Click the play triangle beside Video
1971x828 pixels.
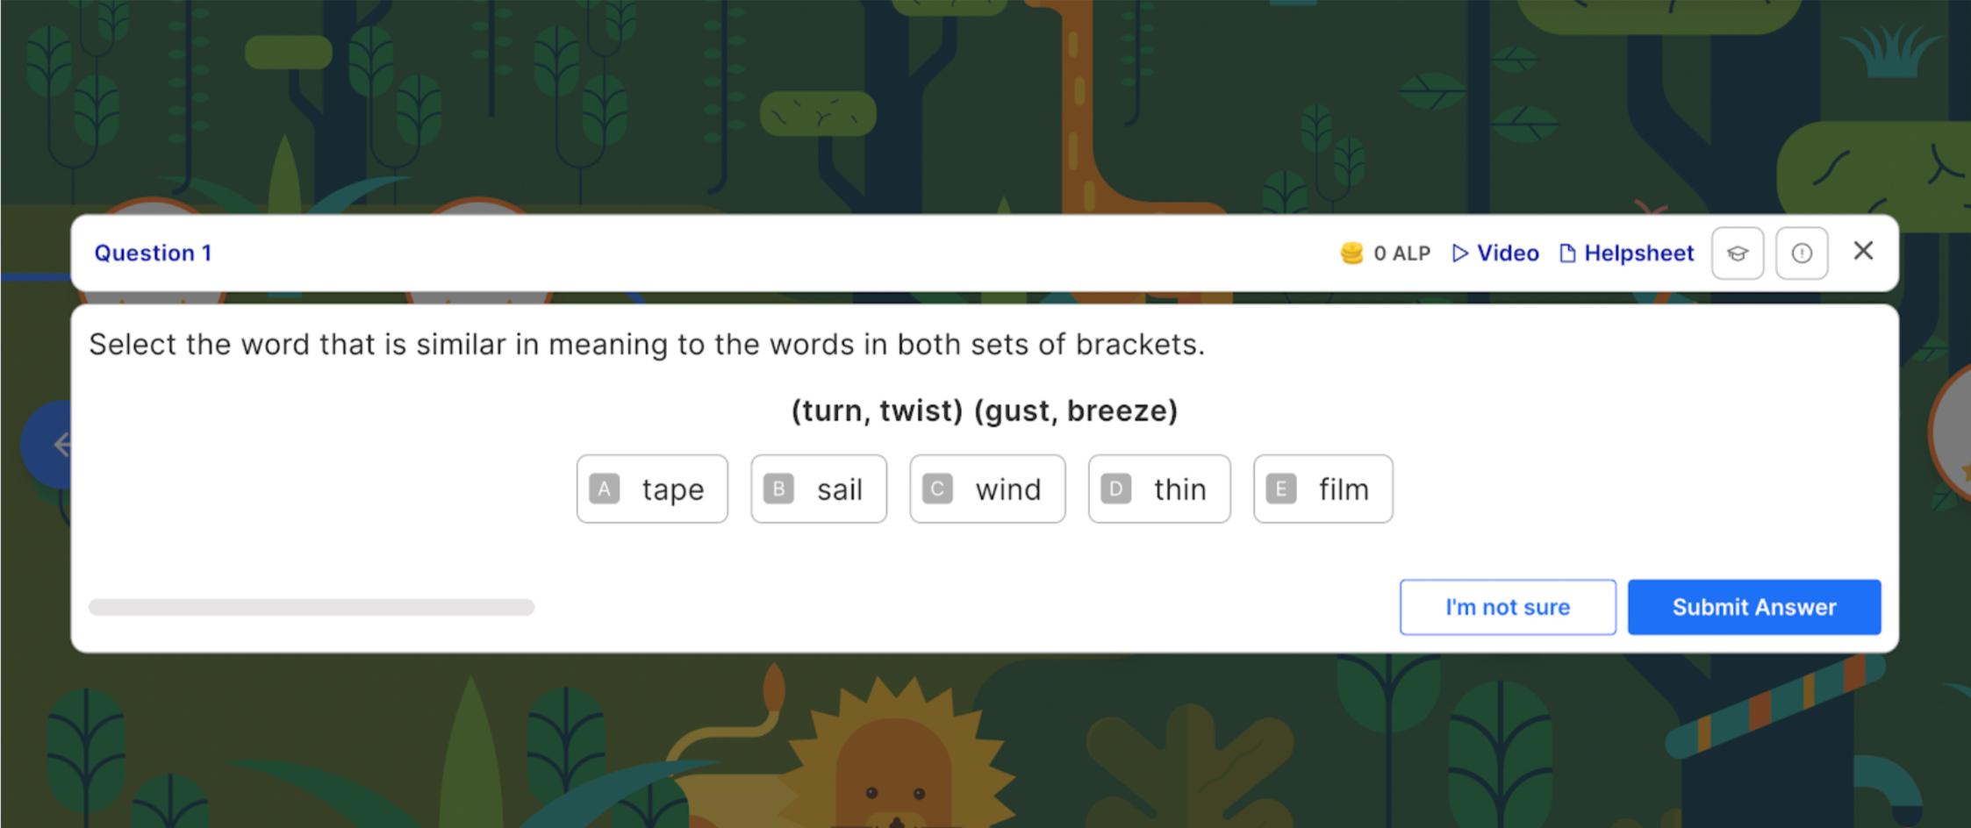click(1461, 253)
